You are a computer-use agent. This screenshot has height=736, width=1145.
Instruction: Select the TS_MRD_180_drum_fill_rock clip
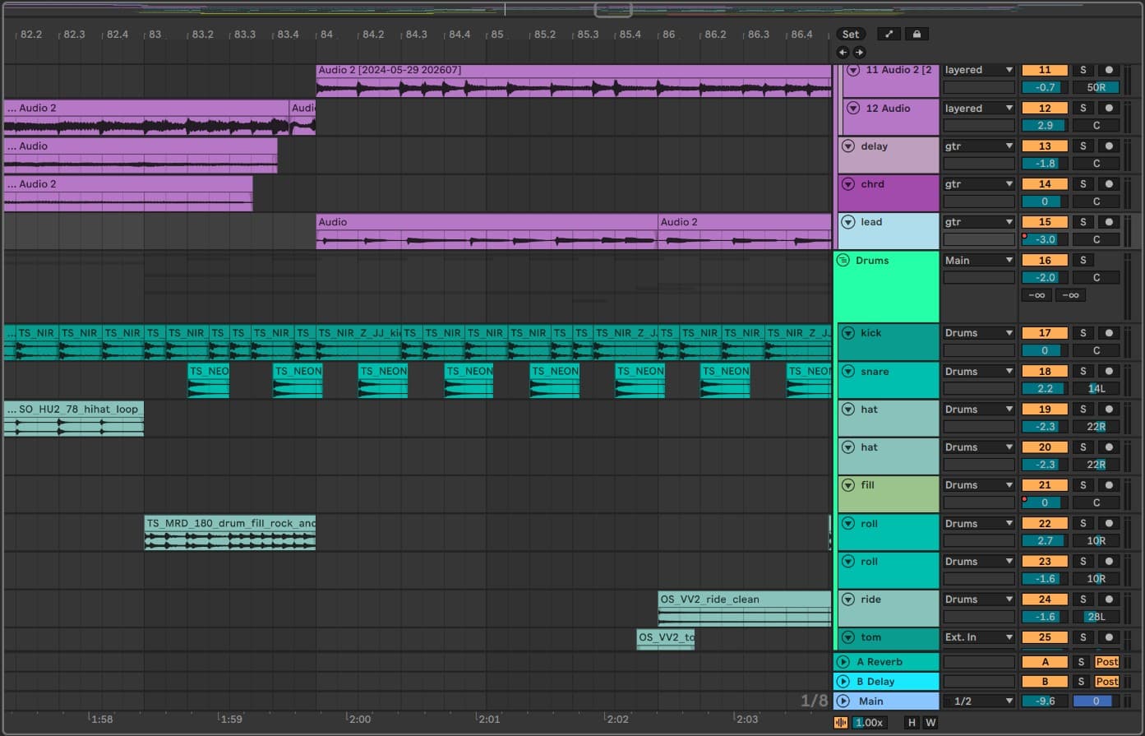click(230, 532)
